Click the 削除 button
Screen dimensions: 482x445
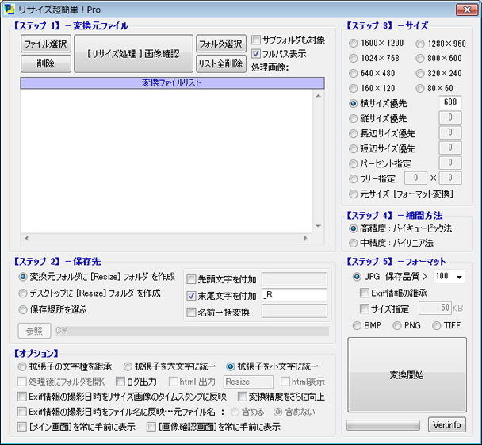[45, 63]
